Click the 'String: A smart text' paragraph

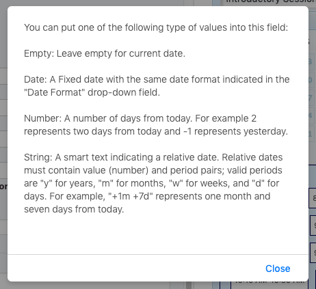pos(153,183)
